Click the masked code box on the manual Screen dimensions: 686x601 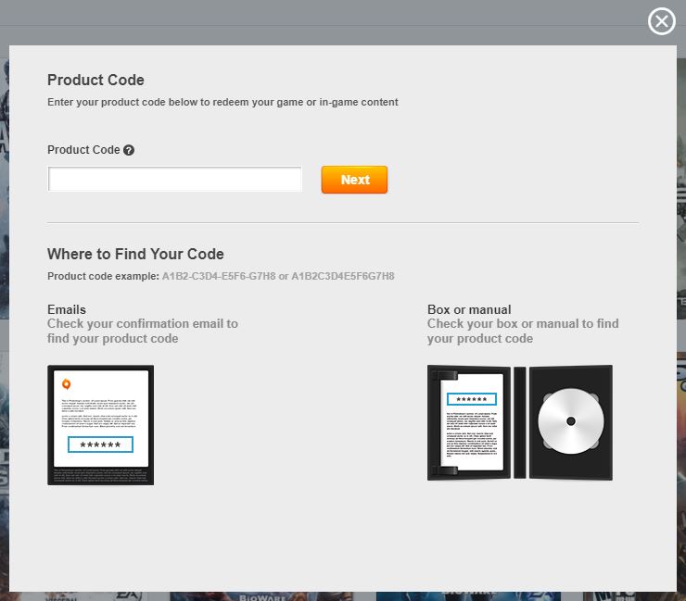pyautogui.click(x=472, y=399)
